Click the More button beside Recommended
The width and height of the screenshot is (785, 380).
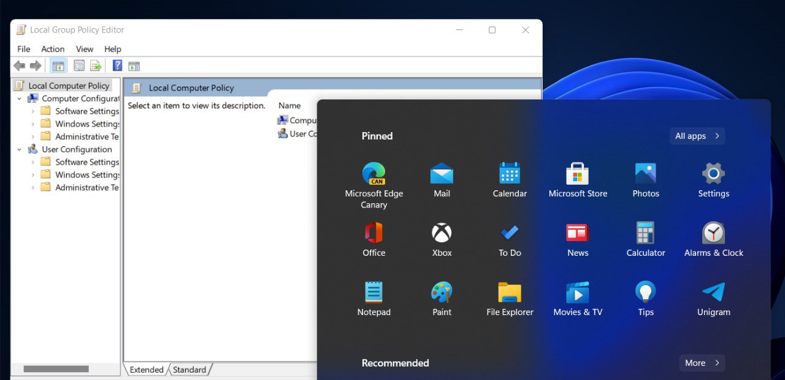point(702,363)
